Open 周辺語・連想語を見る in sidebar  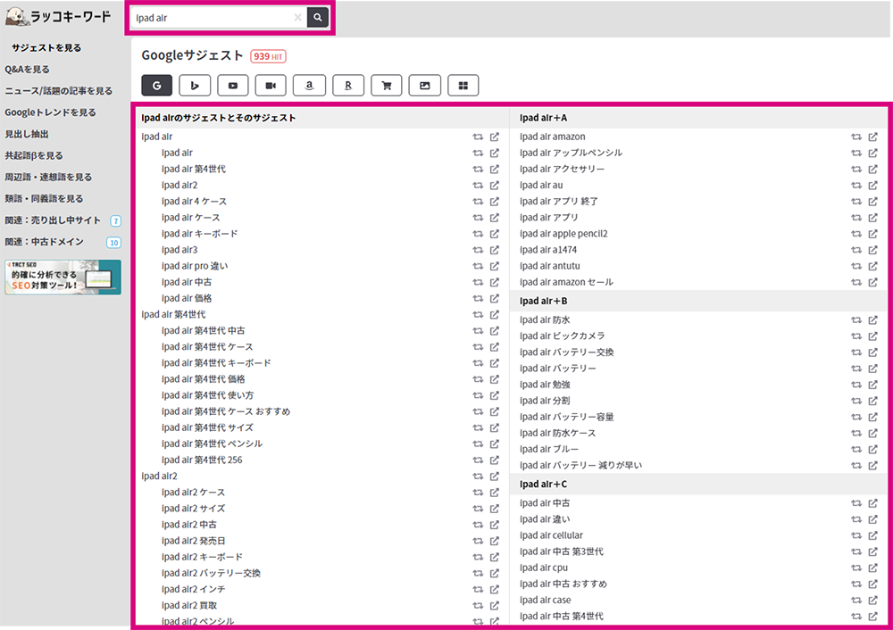pyautogui.click(x=48, y=177)
